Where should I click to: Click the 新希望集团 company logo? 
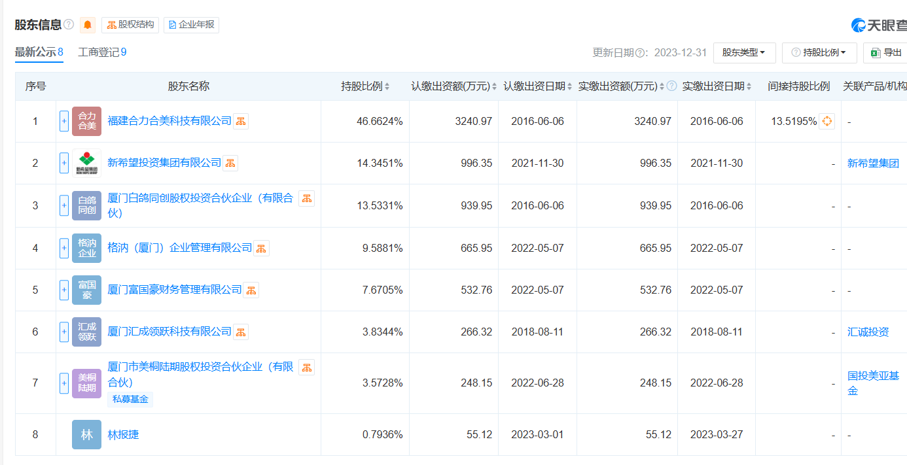pyautogui.click(x=86, y=163)
